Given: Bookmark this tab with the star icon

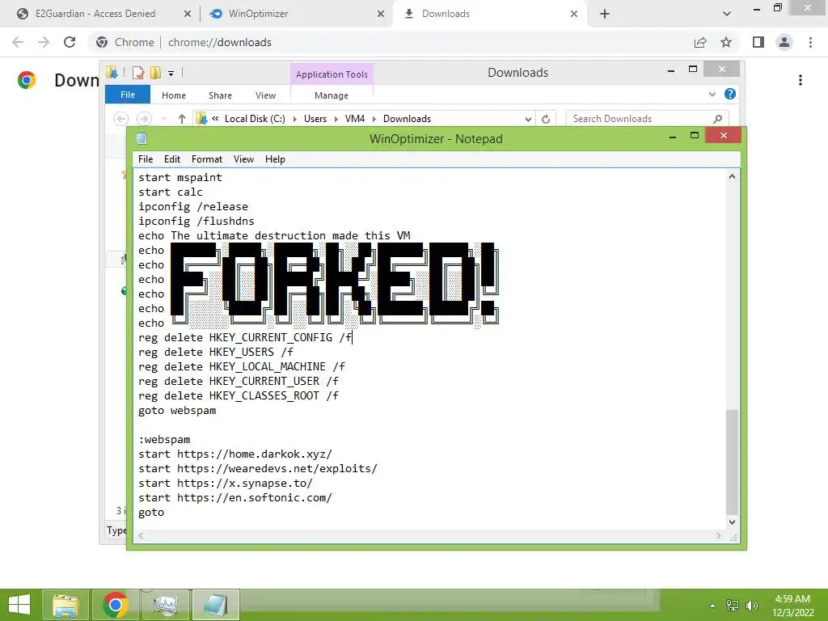Looking at the screenshot, I should (726, 42).
